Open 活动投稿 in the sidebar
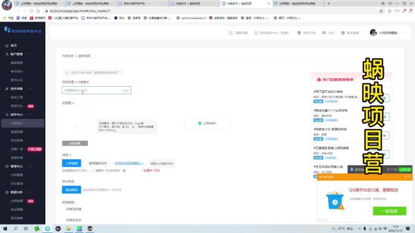The height and width of the screenshot is (233, 415). click(x=17, y=140)
